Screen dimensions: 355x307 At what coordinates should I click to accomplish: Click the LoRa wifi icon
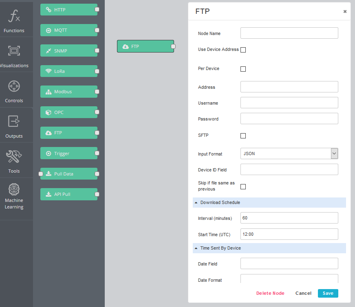(49, 71)
